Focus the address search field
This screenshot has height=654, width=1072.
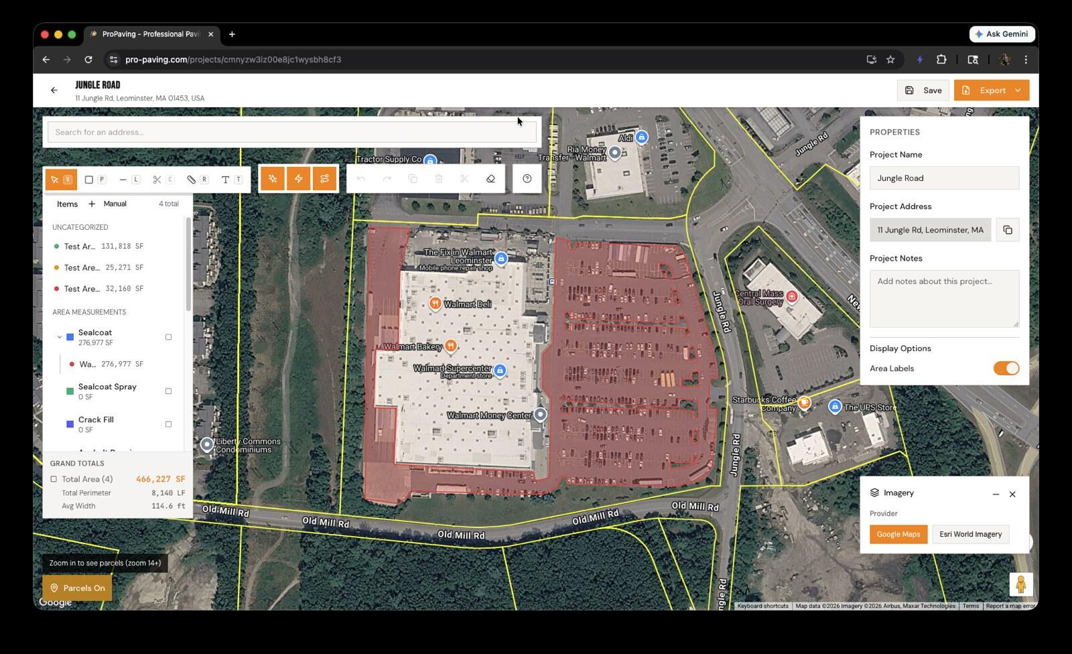[x=292, y=132]
